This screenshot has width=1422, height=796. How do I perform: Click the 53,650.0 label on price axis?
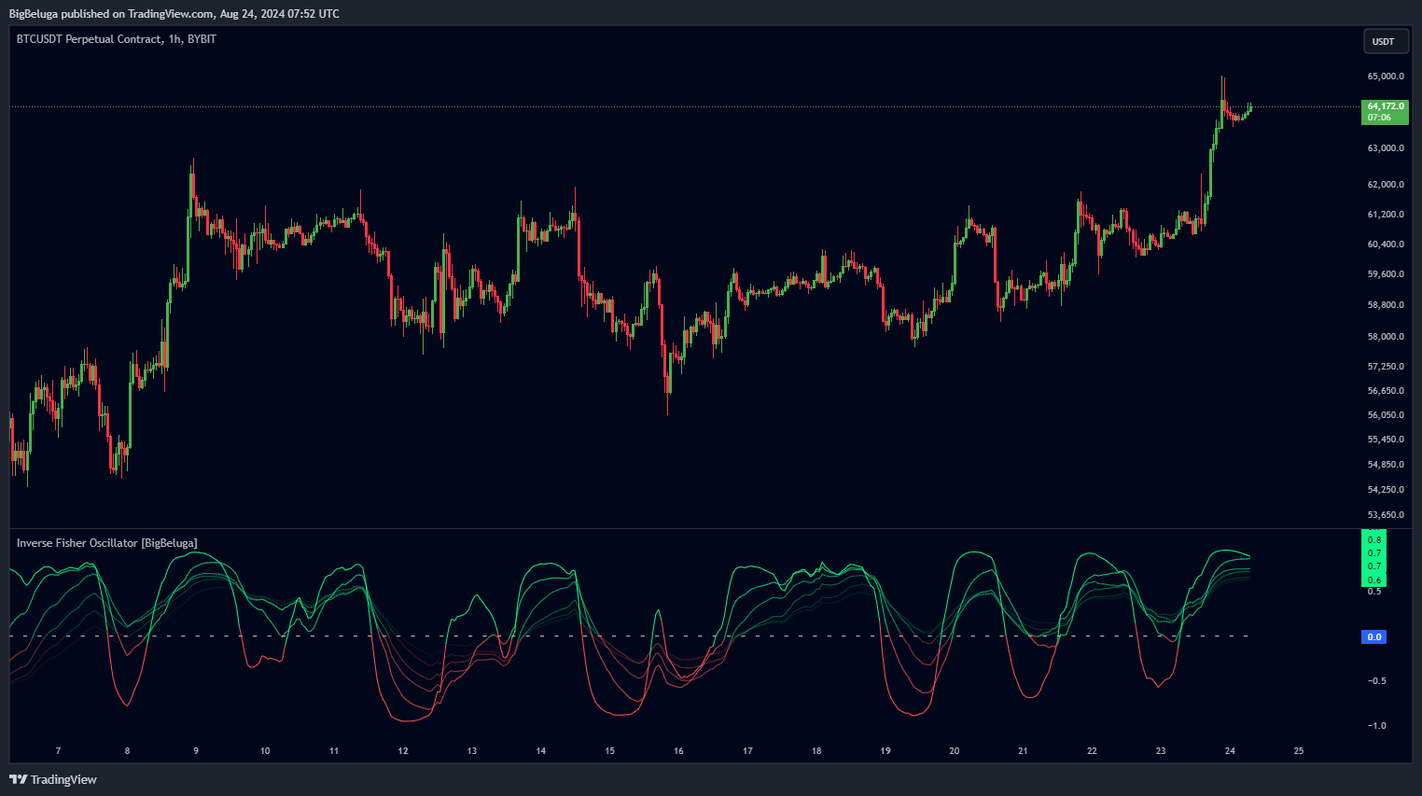coord(1386,514)
